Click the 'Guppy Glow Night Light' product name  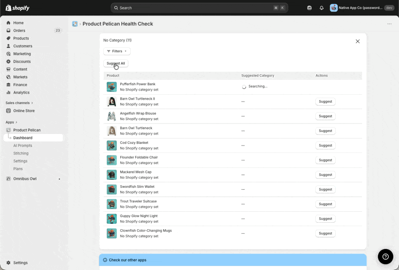coord(139,216)
